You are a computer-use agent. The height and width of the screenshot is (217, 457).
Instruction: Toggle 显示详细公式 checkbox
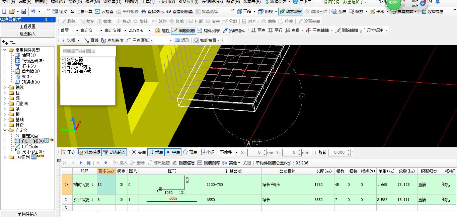point(64,71)
